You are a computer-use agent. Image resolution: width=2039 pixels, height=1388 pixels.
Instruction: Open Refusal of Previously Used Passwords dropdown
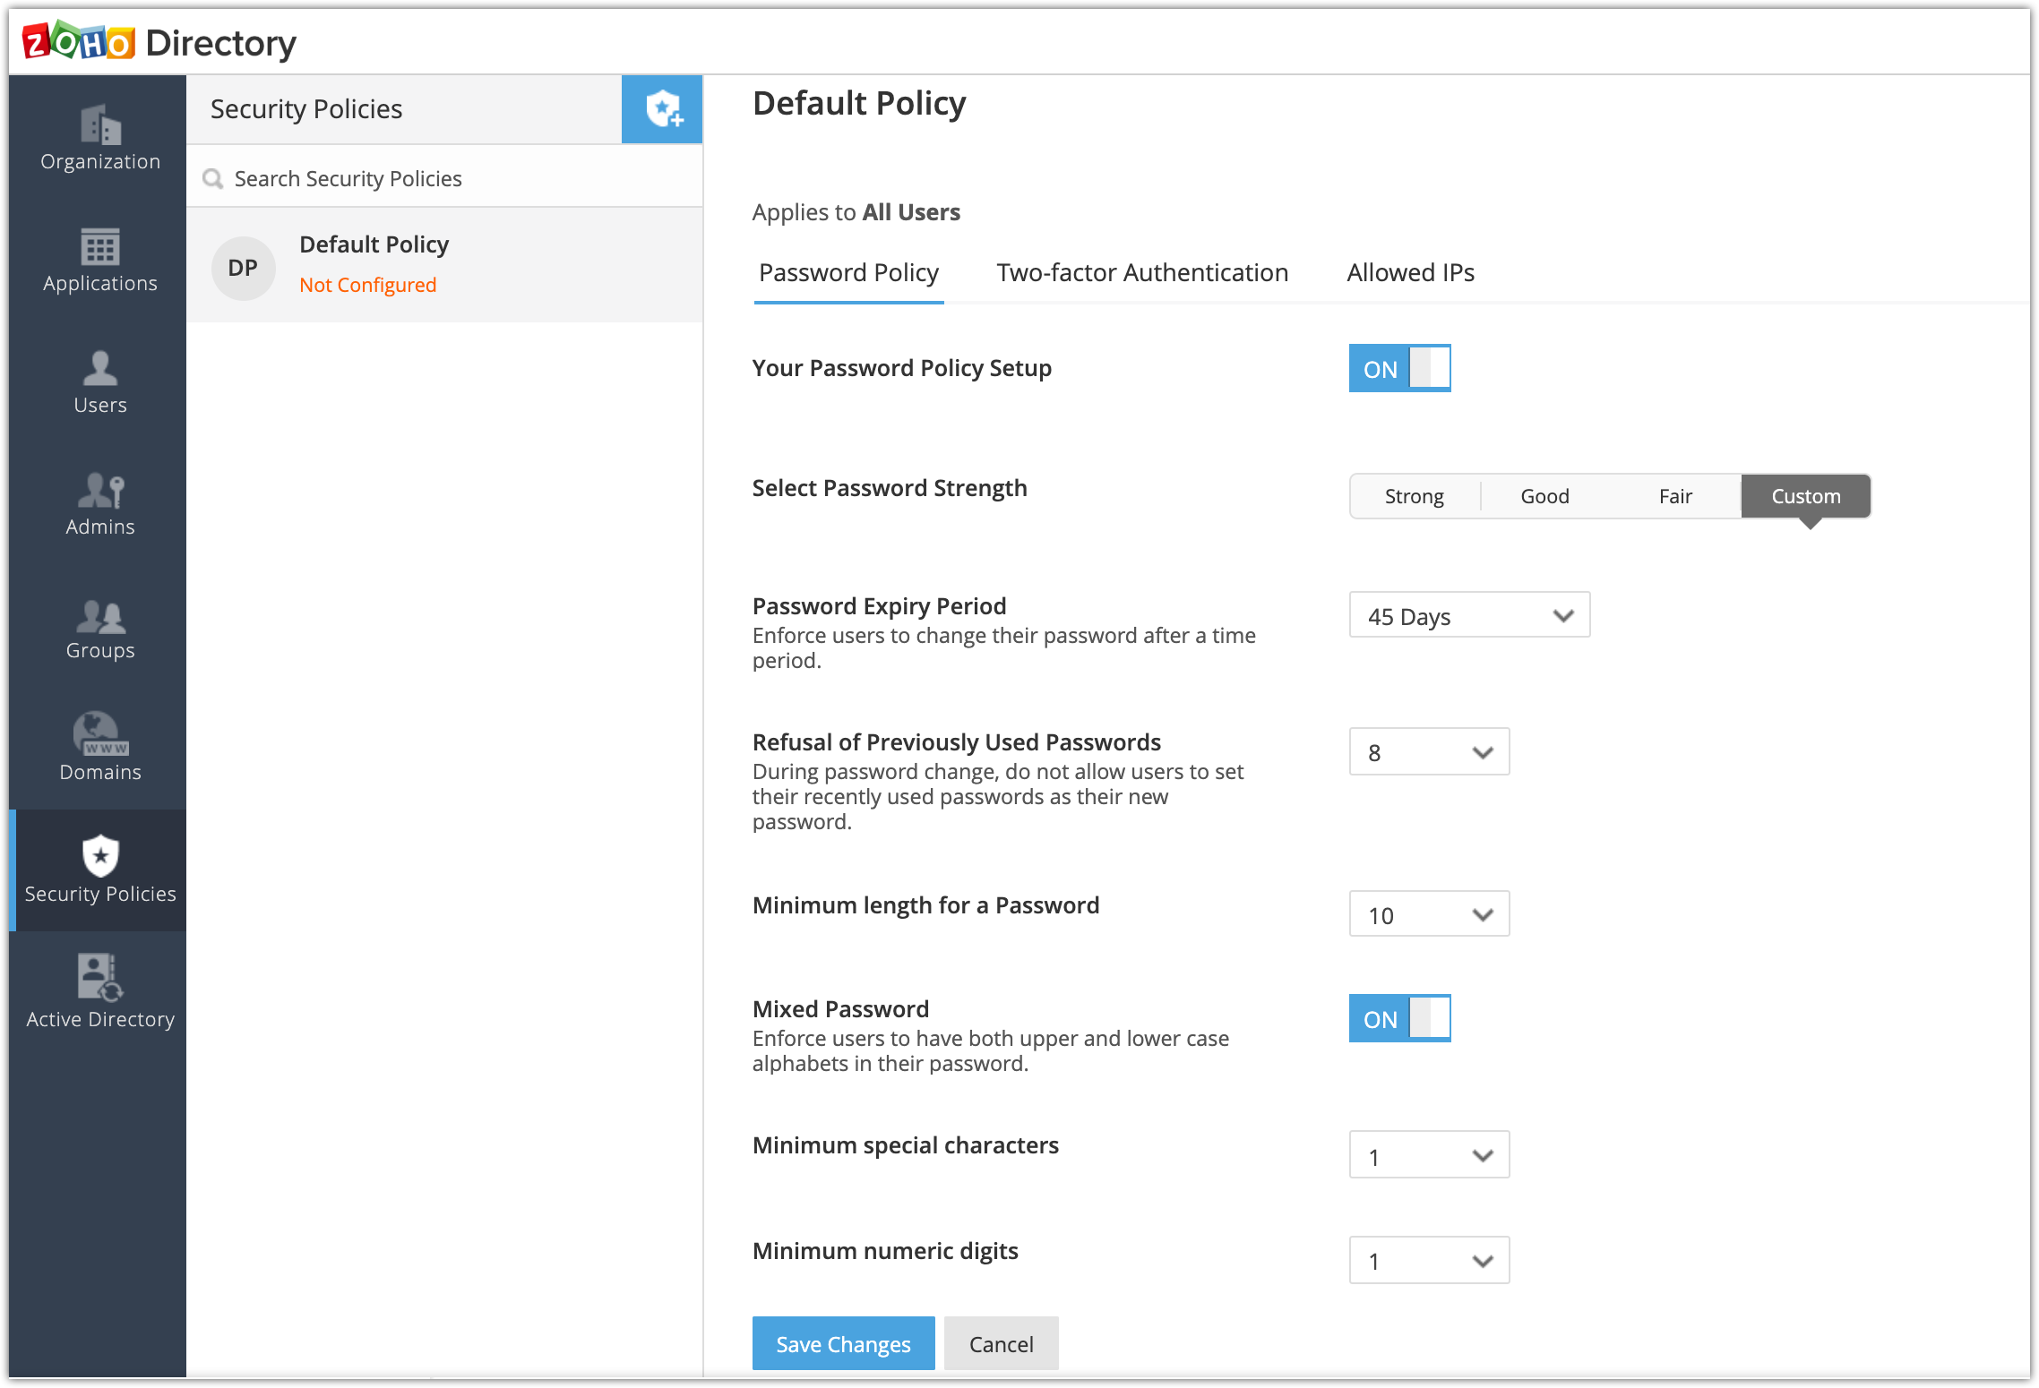point(1428,752)
